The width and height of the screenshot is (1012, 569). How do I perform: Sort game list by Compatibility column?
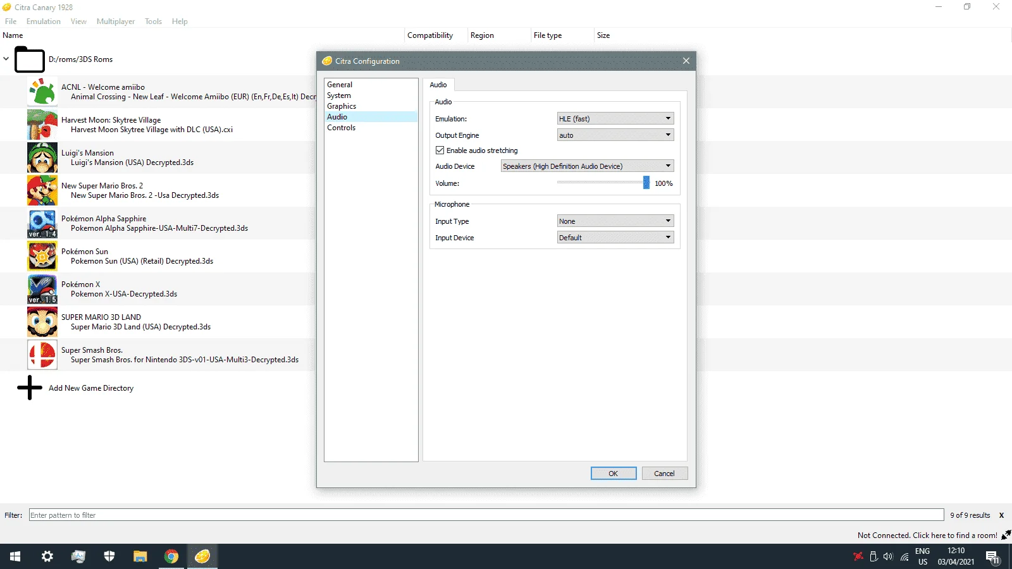click(x=436, y=35)
